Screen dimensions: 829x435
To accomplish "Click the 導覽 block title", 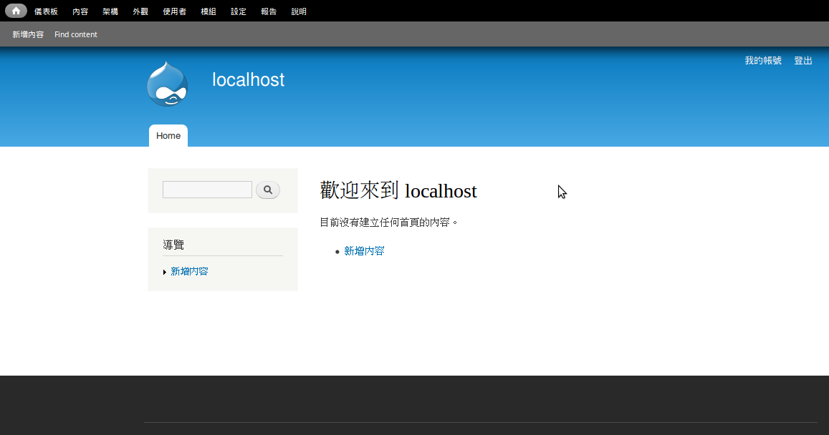I will [173, 245].
